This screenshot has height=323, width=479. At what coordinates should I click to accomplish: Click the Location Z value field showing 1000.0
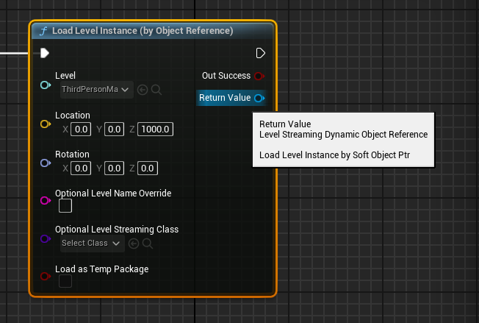pos(155,129)
